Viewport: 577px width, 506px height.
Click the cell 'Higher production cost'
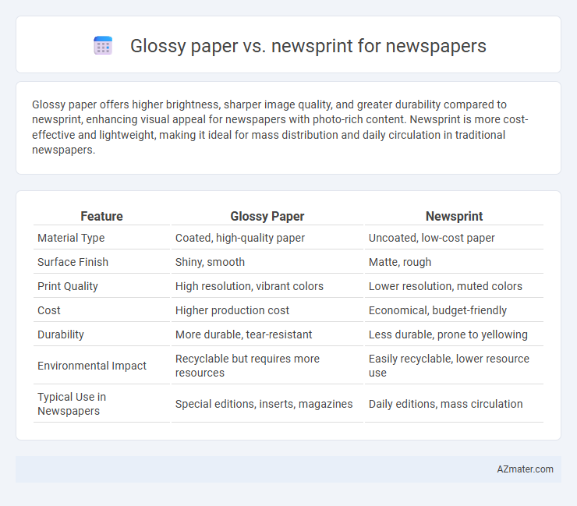pyautogui.click(x=232, y=310)
